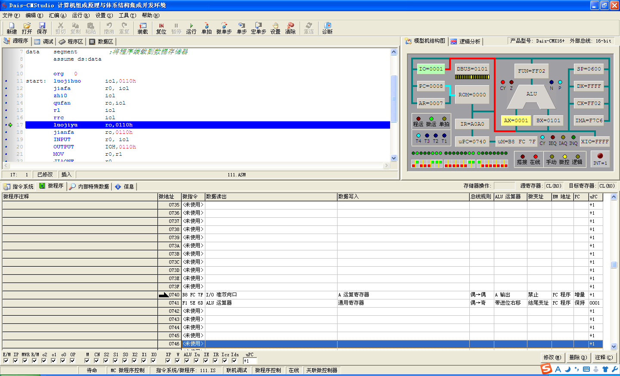Click the DBUS=0101 bus box
The image size is (620, 376).
tap(472, 69)
